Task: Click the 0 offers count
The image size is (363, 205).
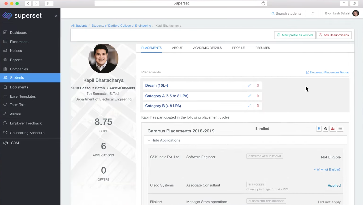Action: (103, 170)
